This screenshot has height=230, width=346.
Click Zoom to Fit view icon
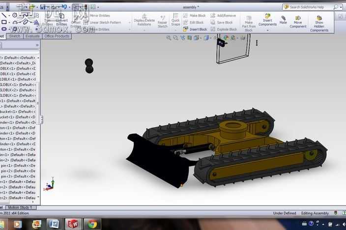tap(169, 38)
